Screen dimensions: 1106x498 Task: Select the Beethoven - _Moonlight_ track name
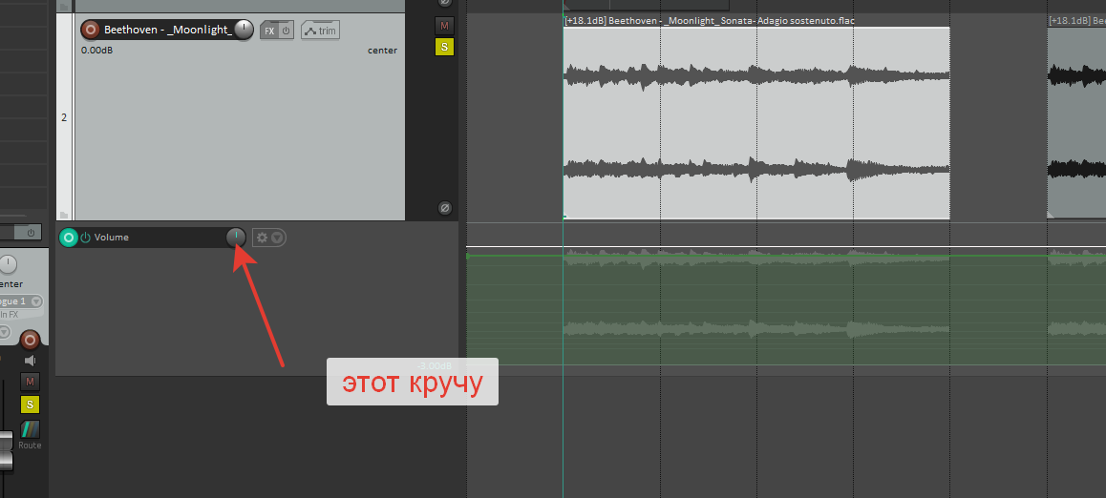[x=168, y=30]
